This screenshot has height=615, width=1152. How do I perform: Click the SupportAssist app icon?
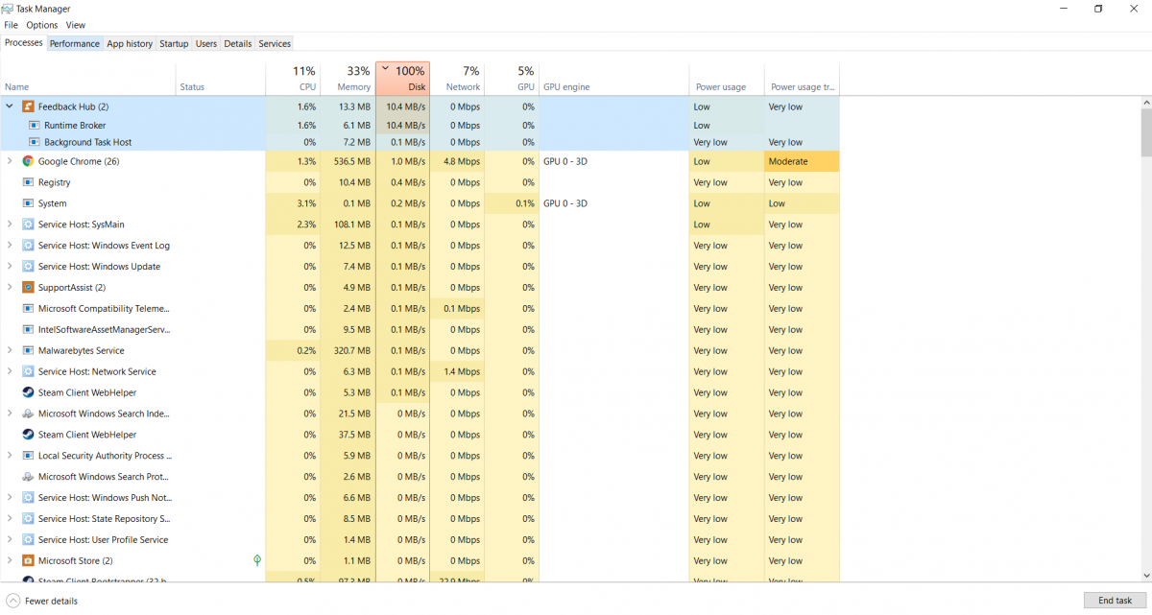(29, 287)
